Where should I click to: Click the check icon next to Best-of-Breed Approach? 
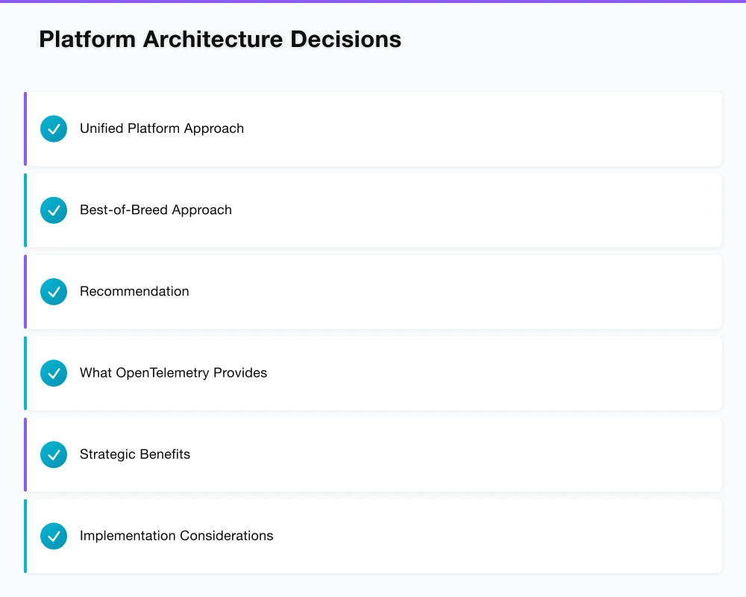click(x=54, y=210)
